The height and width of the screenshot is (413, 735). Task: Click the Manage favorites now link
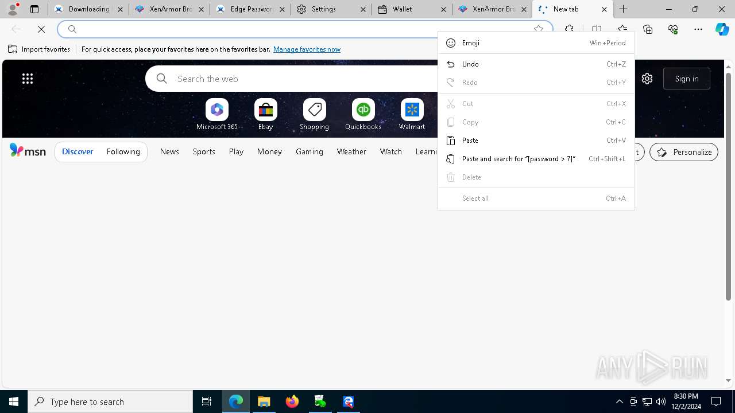(x=307, y=49)
